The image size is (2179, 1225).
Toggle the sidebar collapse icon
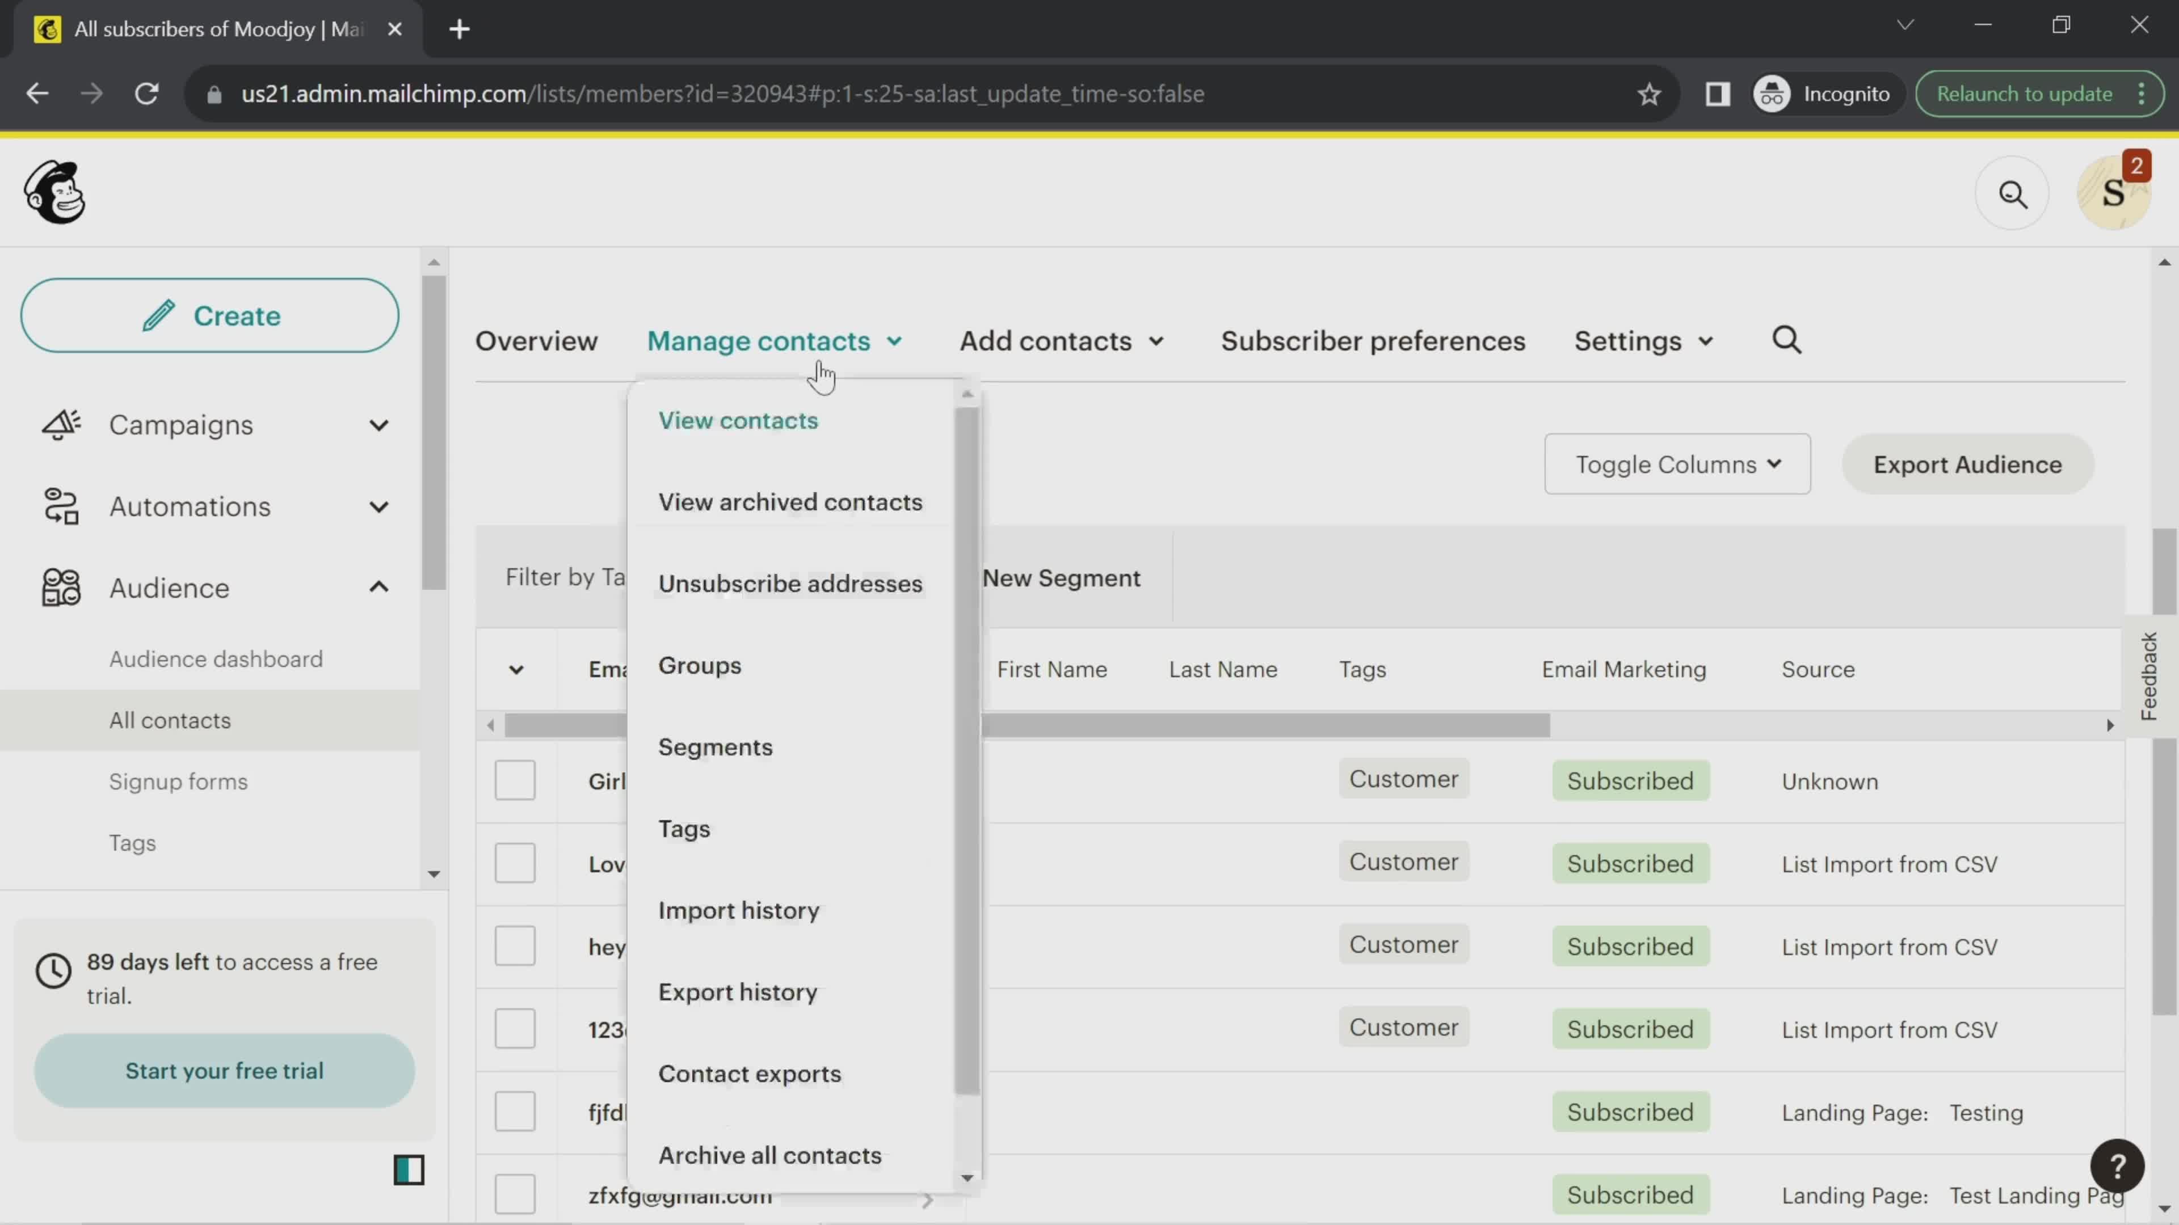coord(409,1170)
